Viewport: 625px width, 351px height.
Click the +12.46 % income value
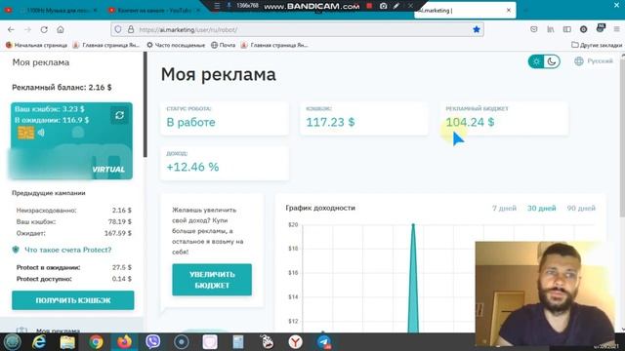(x=192, y=167)
